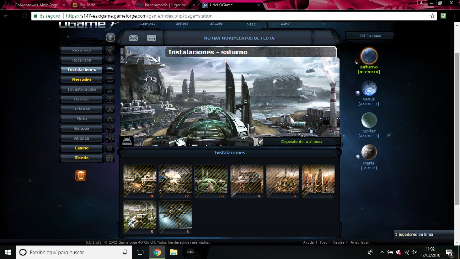
Task: Select the green dome research lab thumbnail
Action: tap(211, 181)
